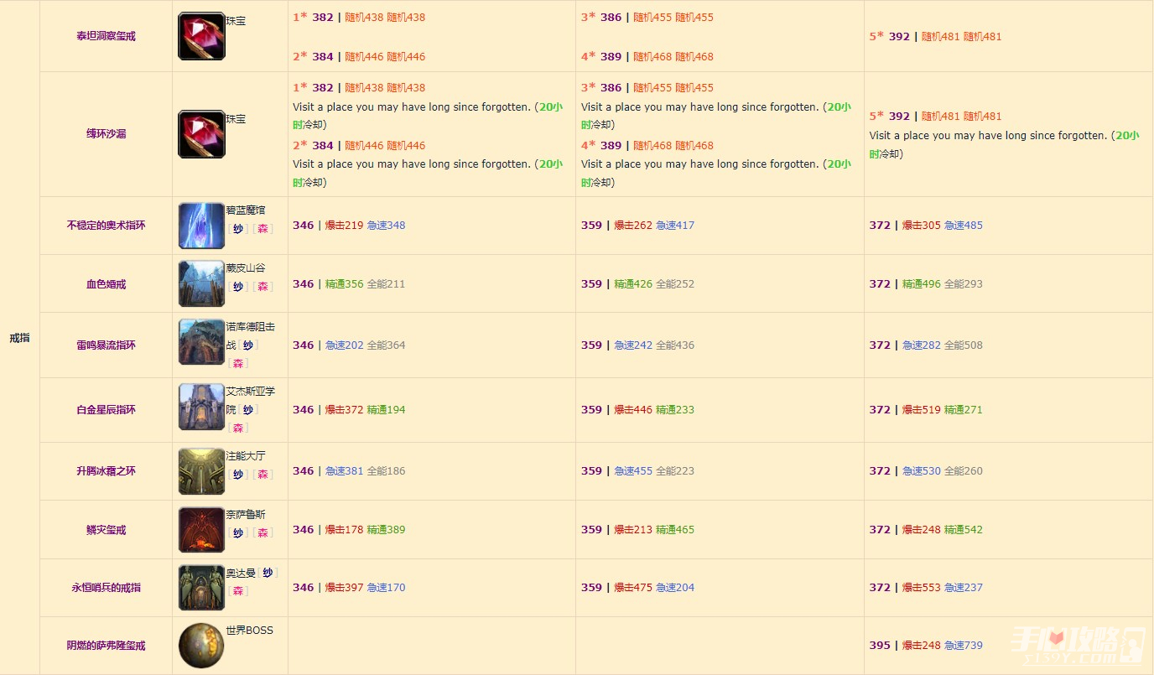Open the 奥达曼 dungeon icon
The image size is (1154, 675).
coord(201,587)
